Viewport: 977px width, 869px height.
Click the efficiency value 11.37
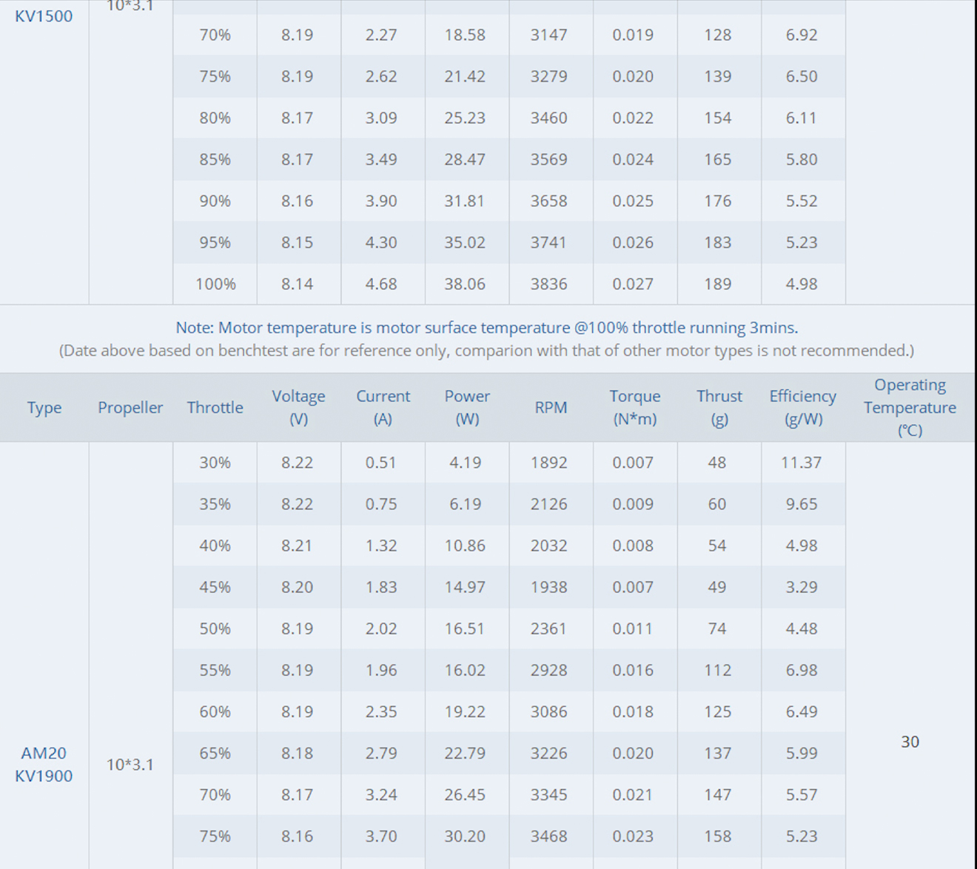tap(801, 463)
